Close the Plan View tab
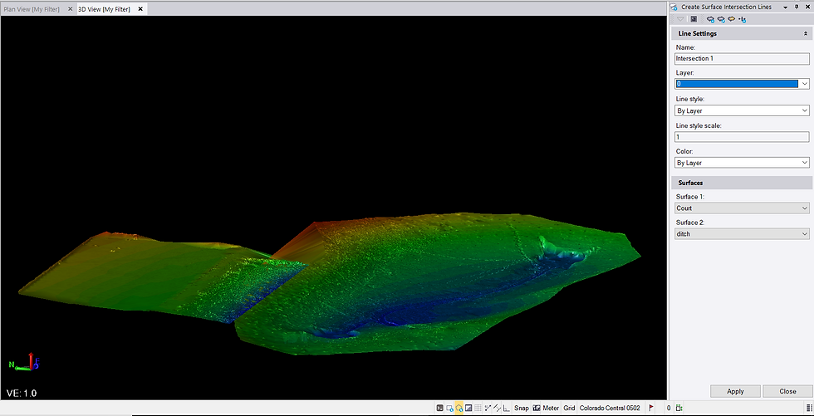814x416 pixels. tap(70, 9)
